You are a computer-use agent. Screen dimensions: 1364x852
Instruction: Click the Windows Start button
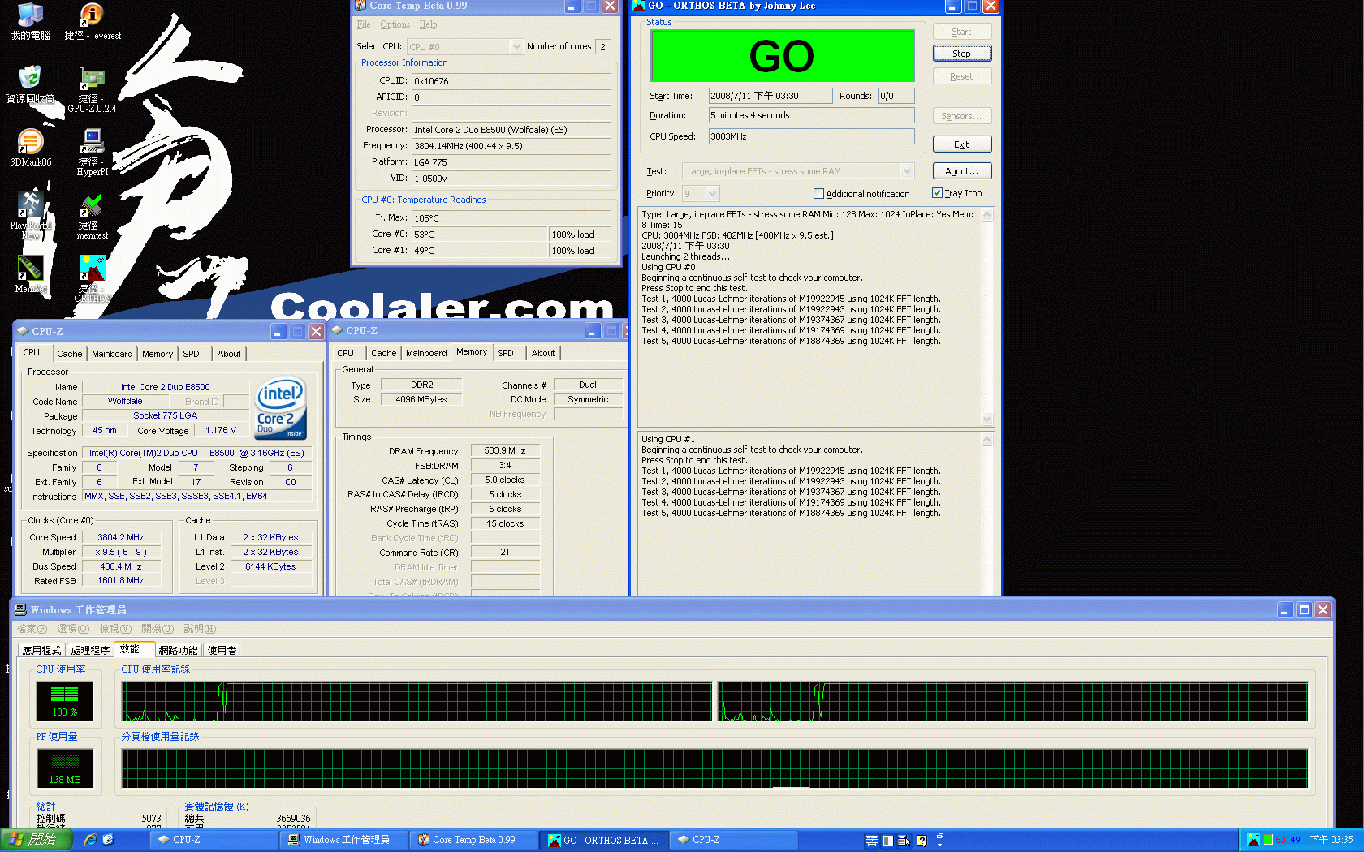tap(37, 840)
